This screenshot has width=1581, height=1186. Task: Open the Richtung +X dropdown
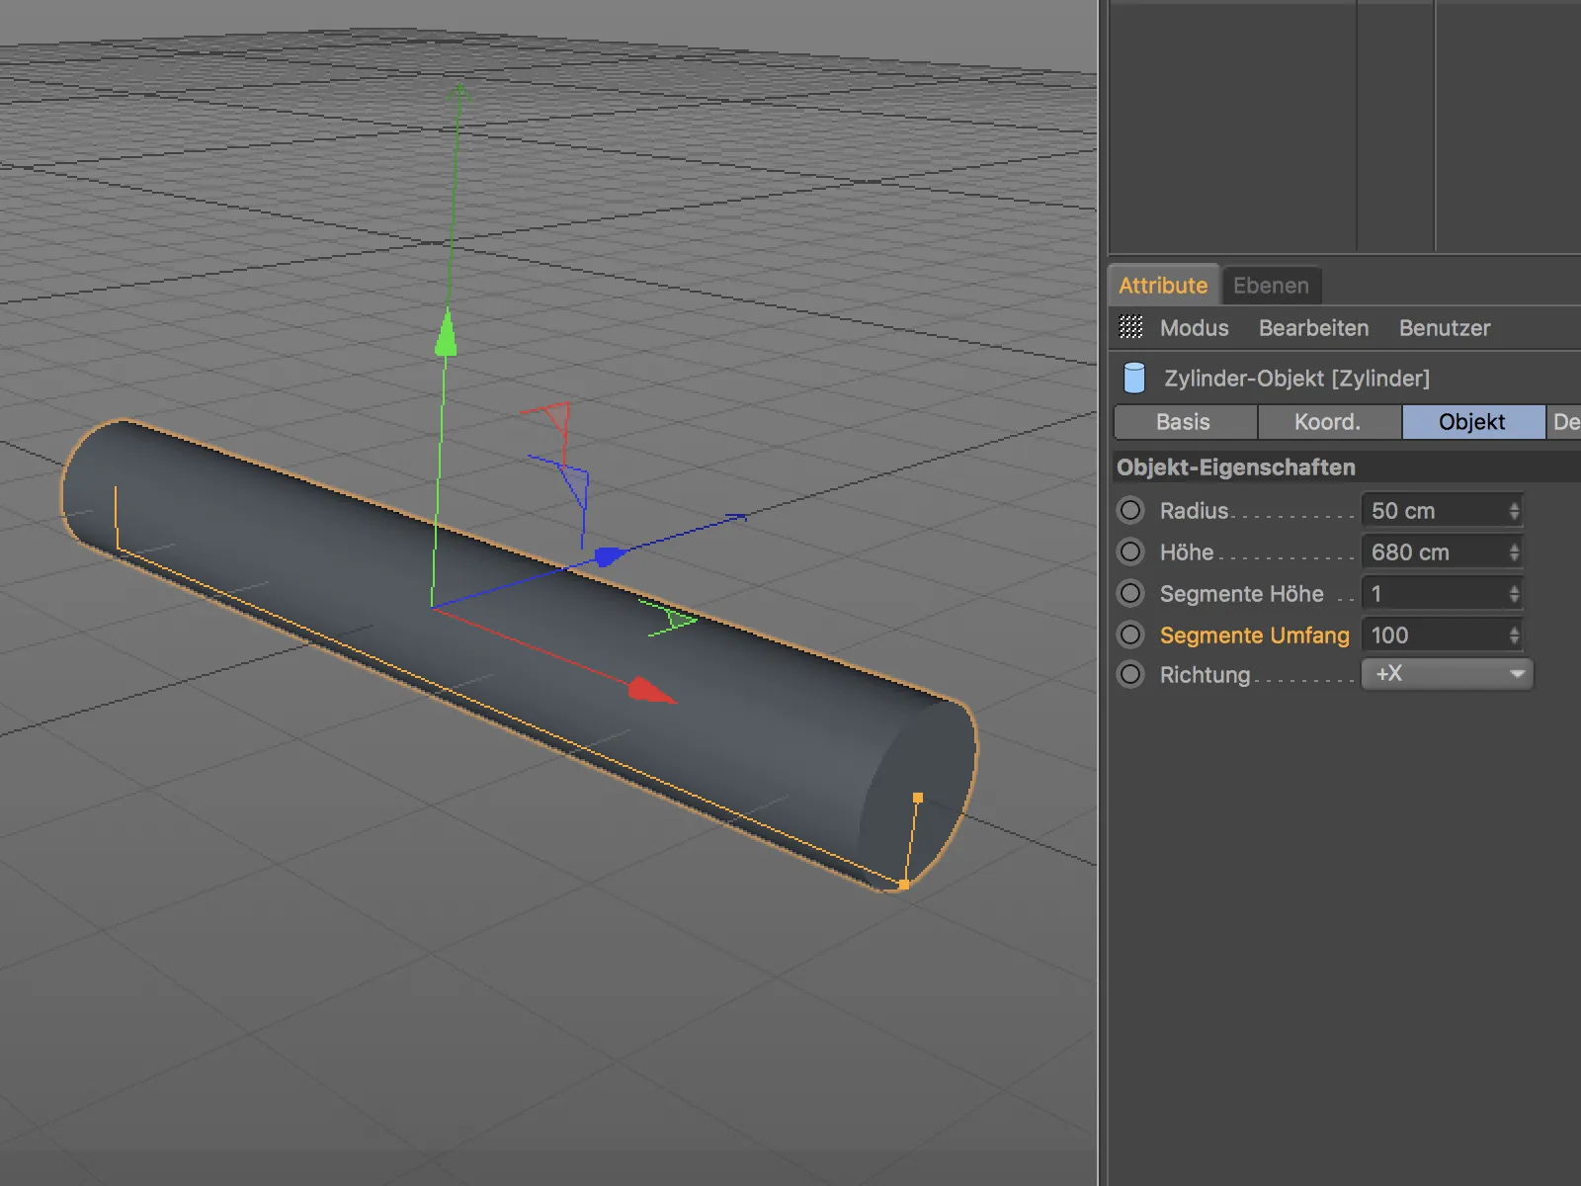1447,674
